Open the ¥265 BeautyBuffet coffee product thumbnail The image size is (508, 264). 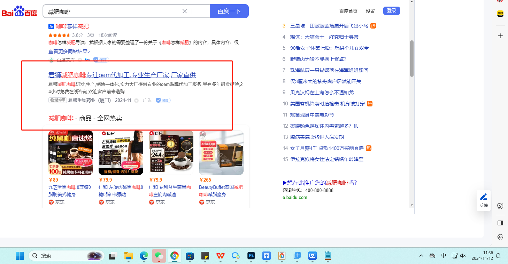pyautogui.click(x=221, y=153)
